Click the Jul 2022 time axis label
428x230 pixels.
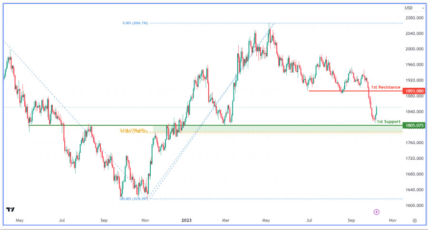point(62,220)
